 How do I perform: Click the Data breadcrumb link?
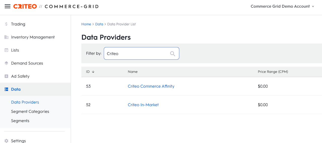(x=99, y=24)
